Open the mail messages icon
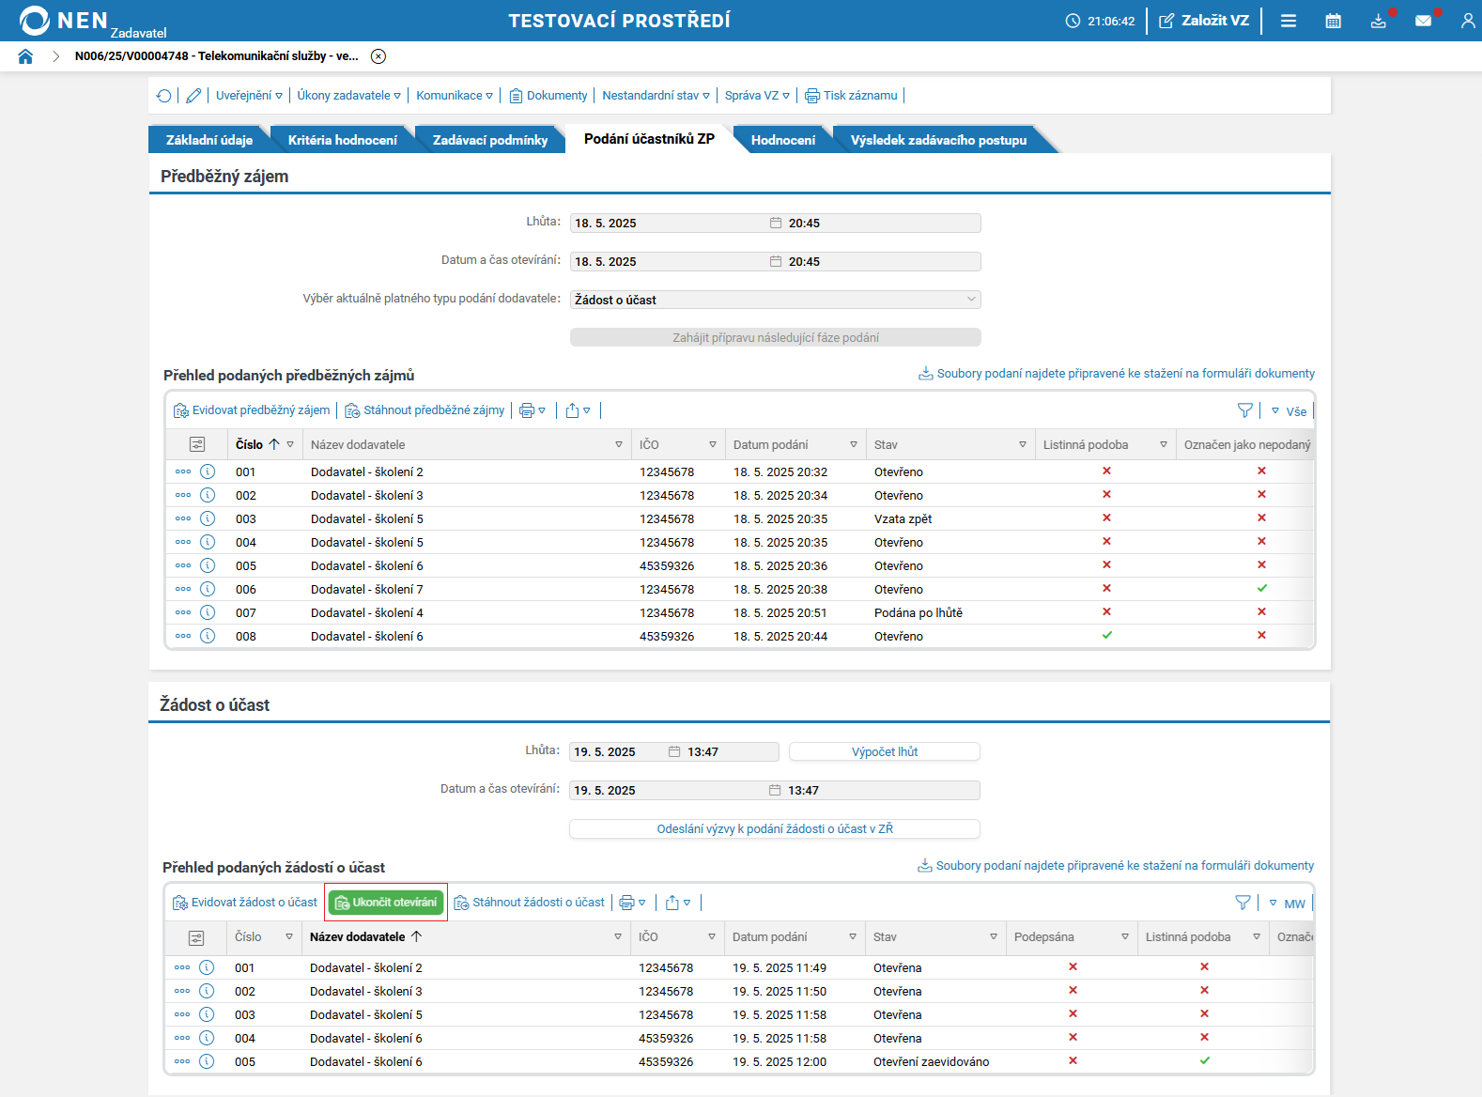 (1424, 21)
